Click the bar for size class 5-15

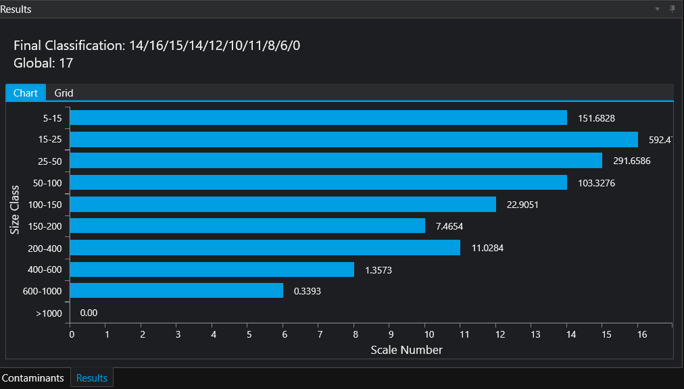pos(318,118)
